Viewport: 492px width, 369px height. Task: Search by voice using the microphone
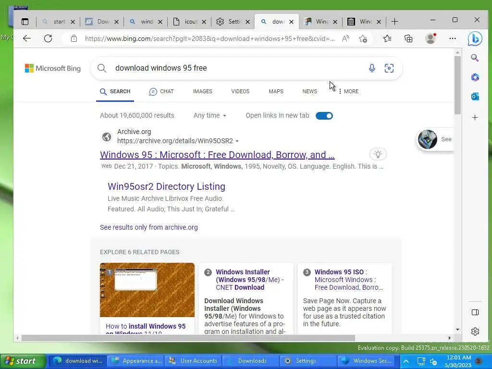pyautogui.click(x=372, y=68)
